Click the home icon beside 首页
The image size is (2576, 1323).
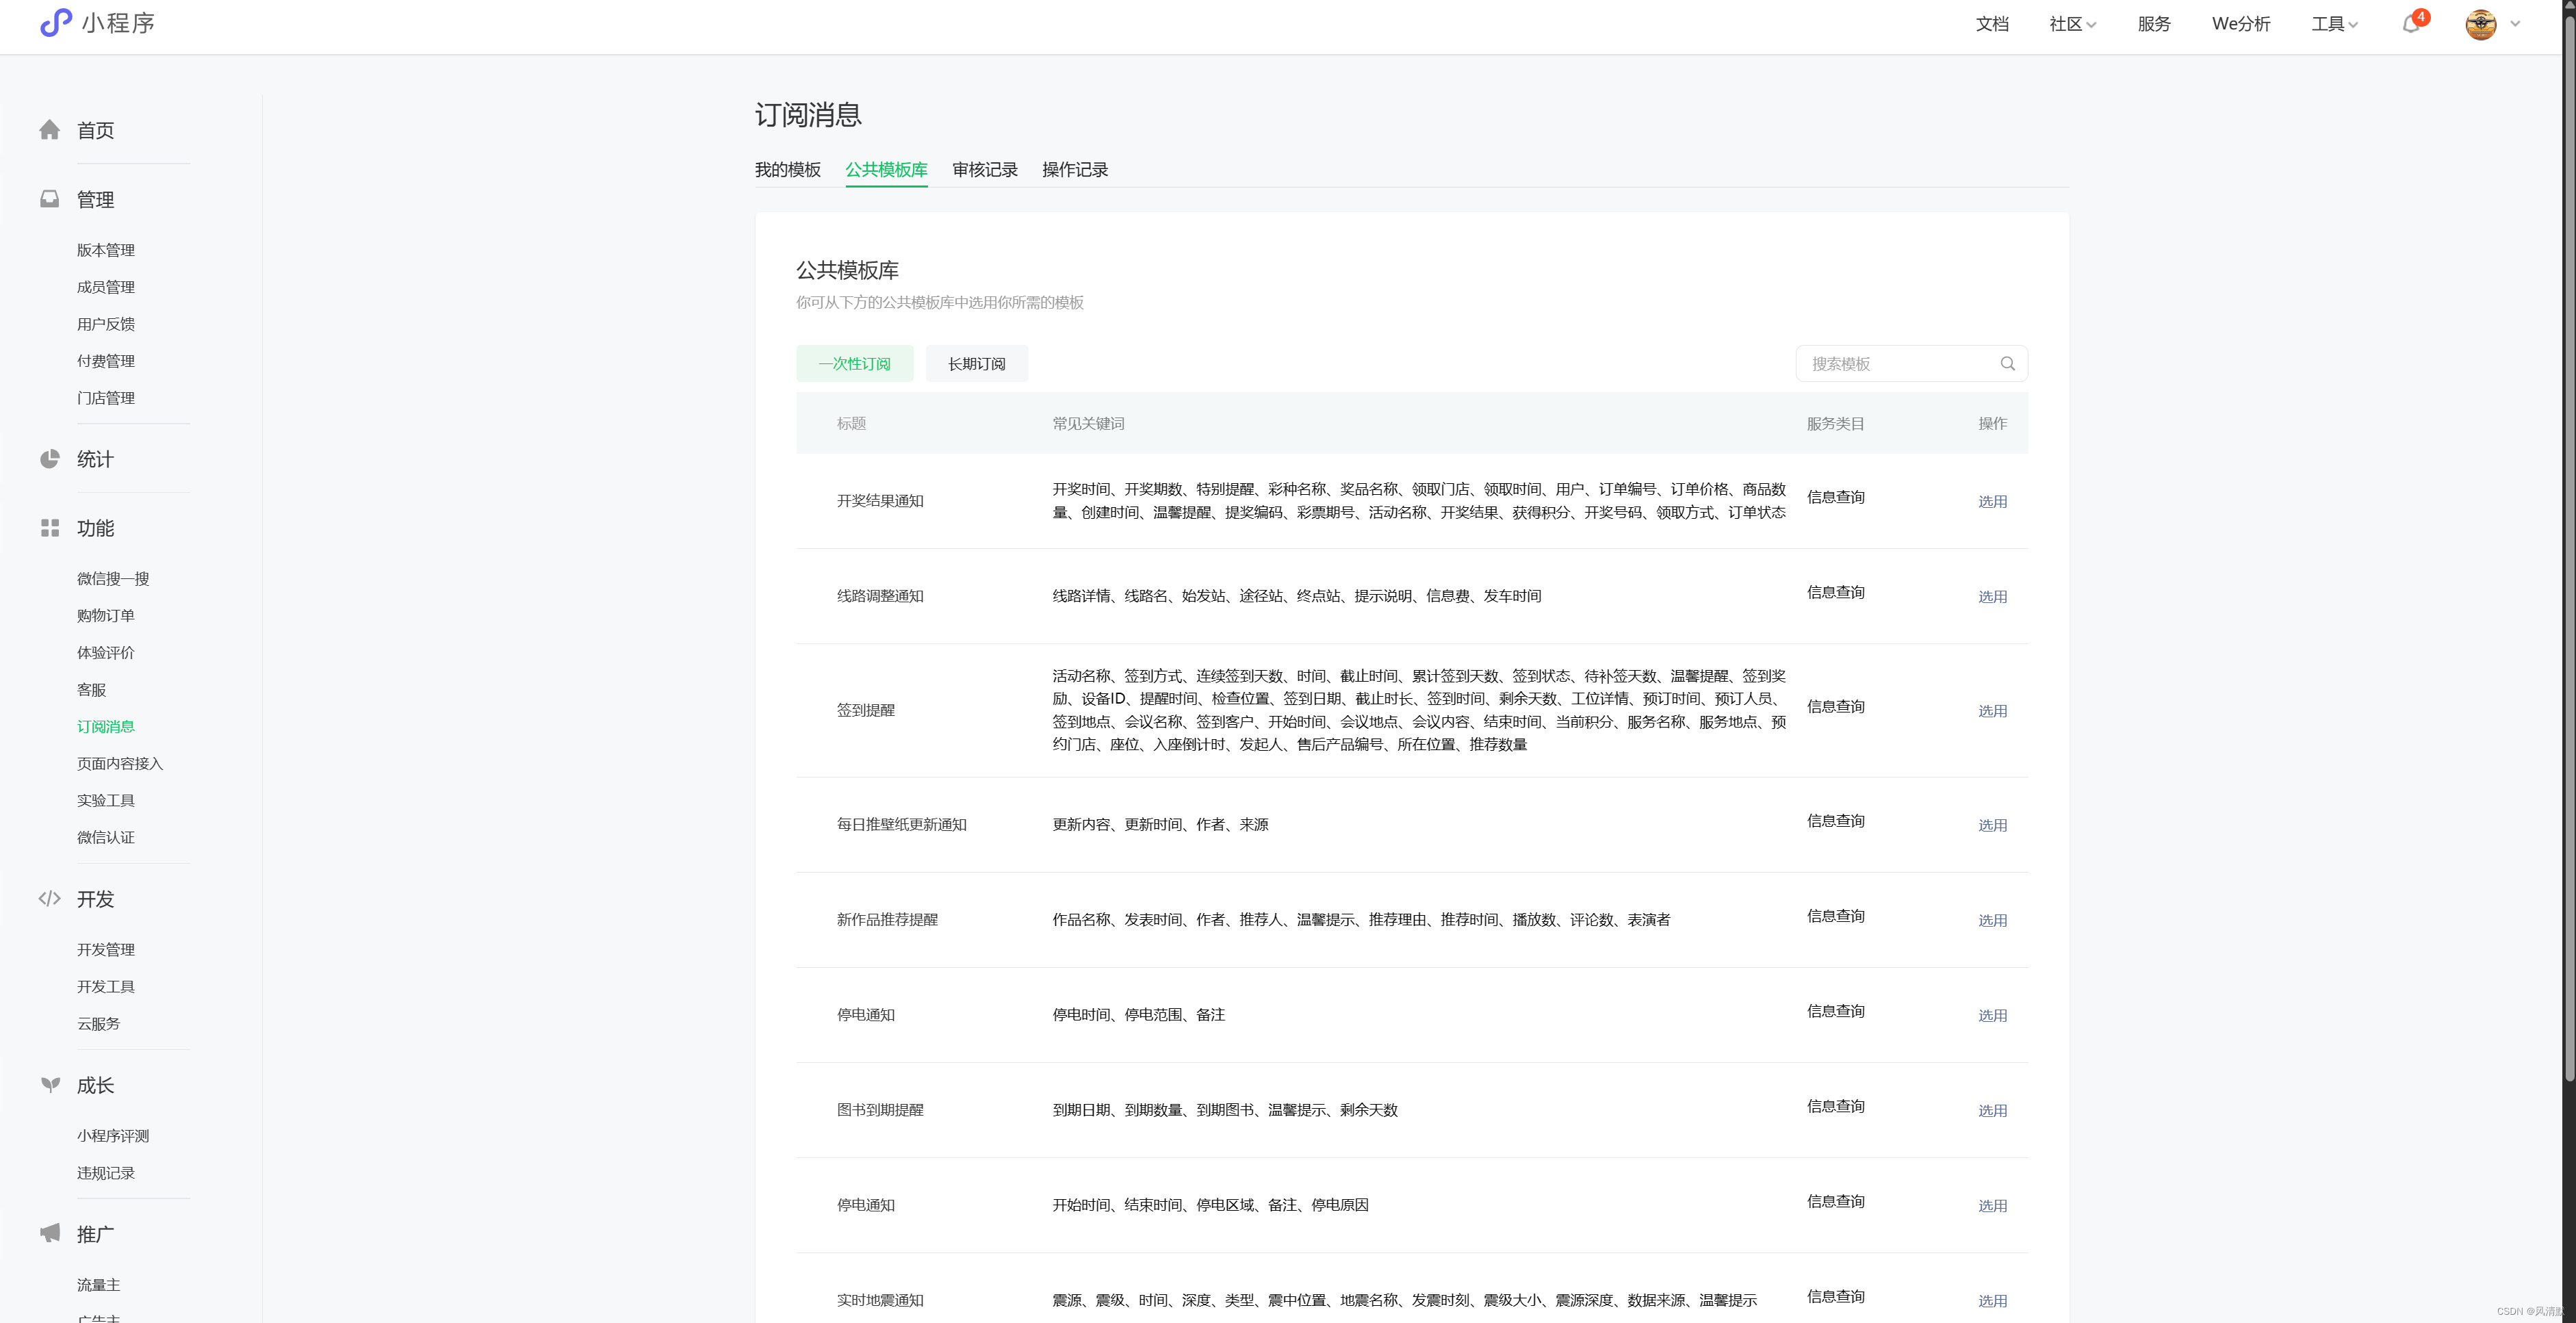[49, 130]
